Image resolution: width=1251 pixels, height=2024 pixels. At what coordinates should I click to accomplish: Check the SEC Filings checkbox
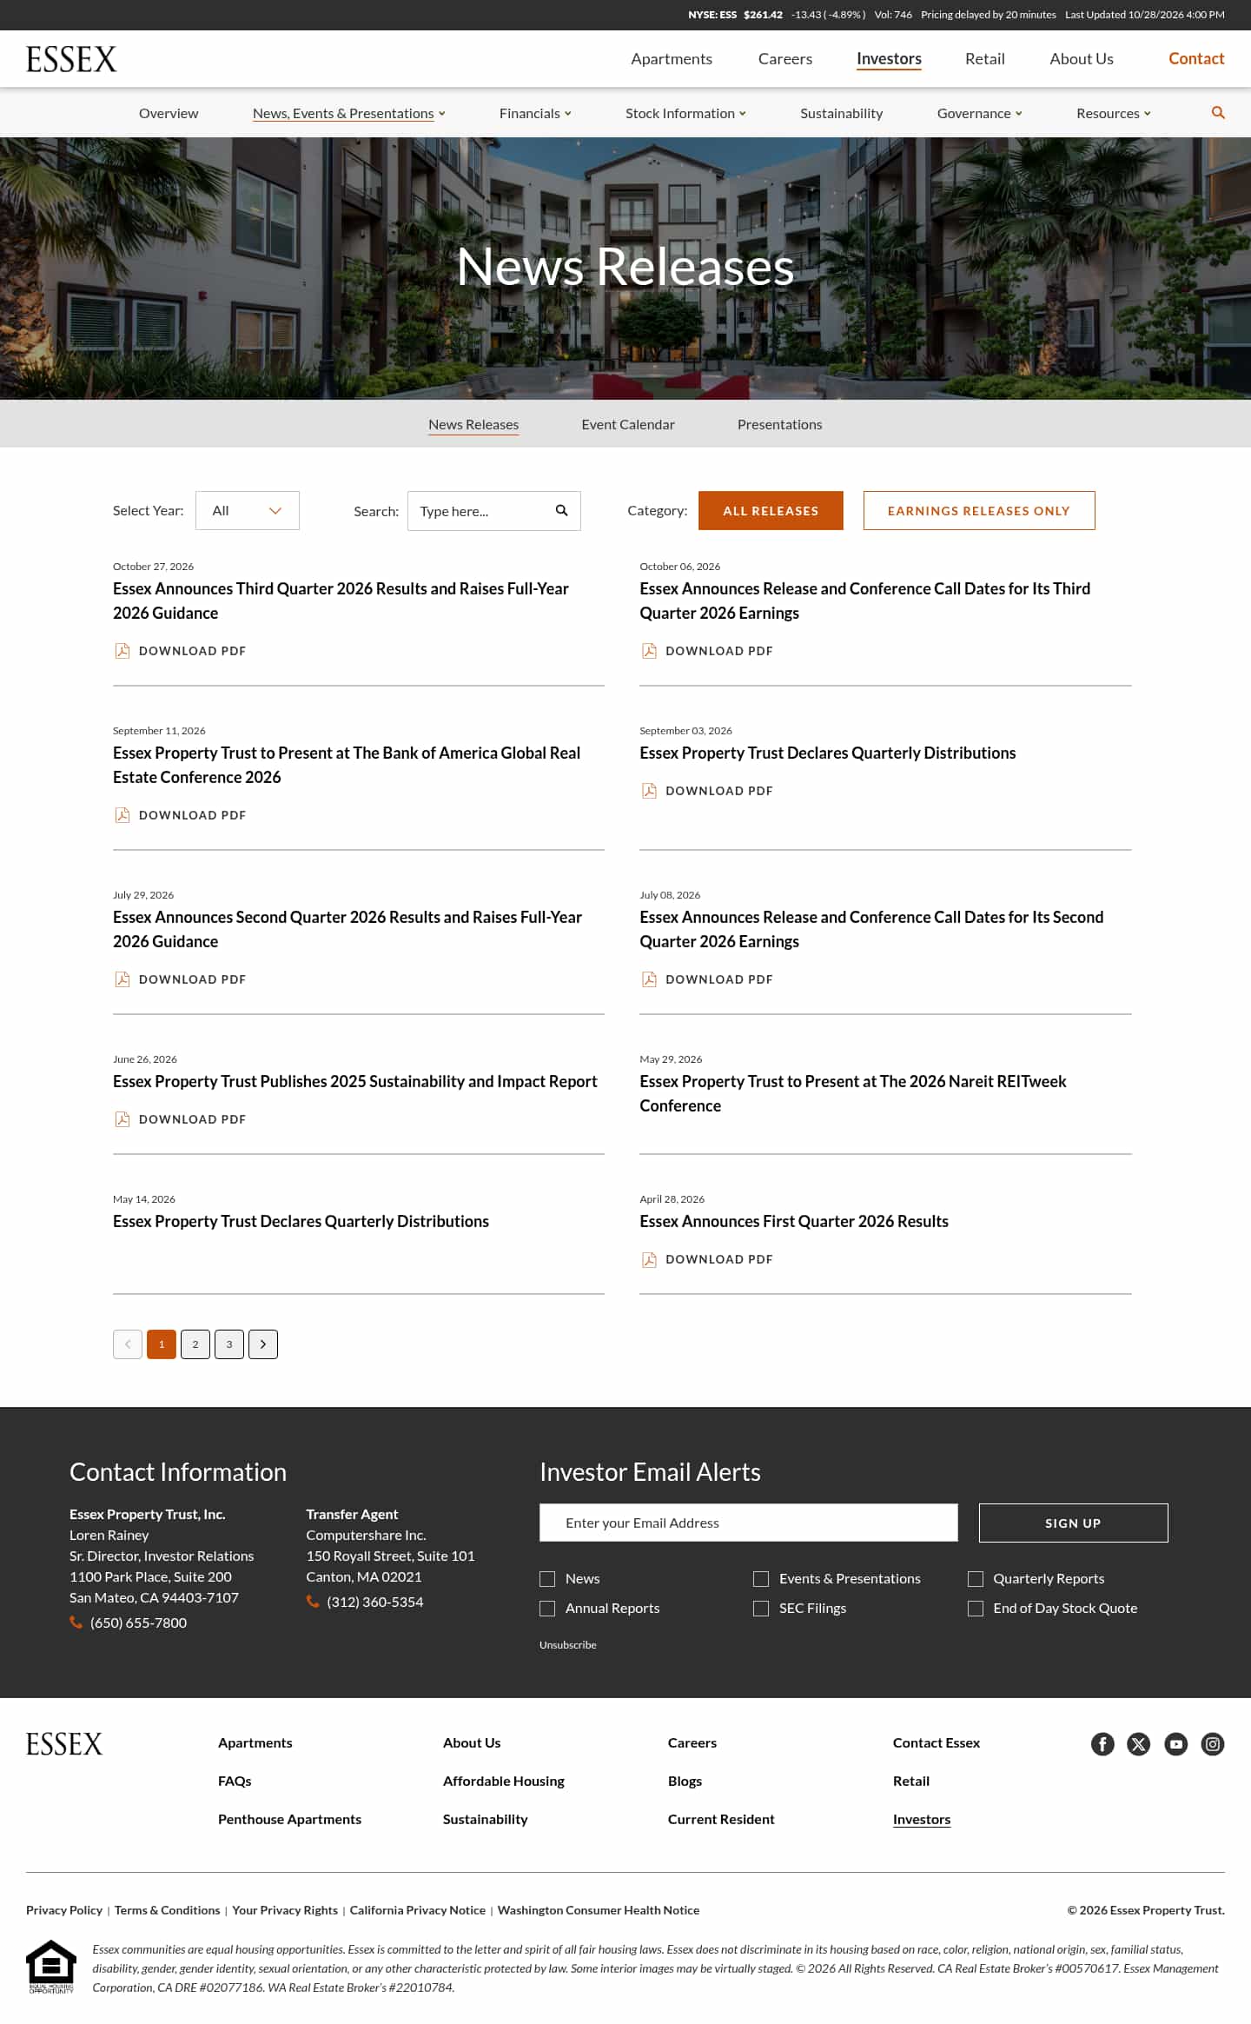coord(761,1609)
